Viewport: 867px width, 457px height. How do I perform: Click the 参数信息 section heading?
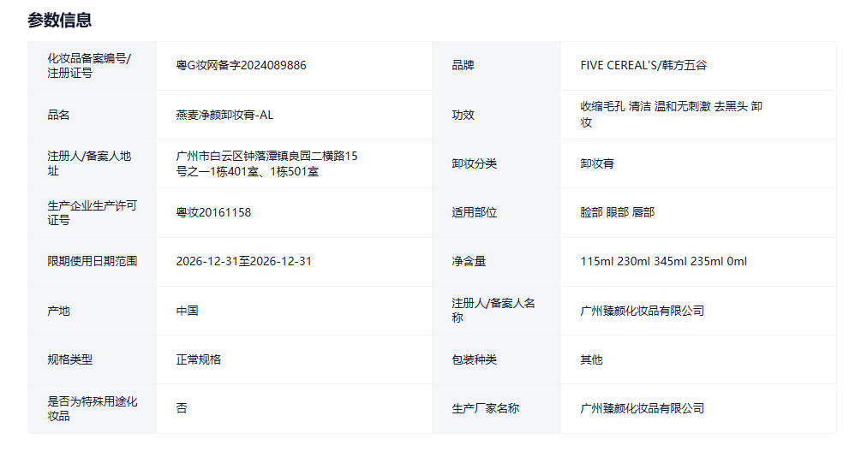[x=59, y=20]
